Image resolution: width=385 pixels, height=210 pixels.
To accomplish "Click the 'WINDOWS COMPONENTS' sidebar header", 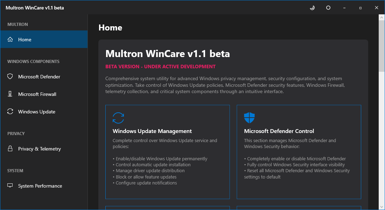I will [33, 61].
